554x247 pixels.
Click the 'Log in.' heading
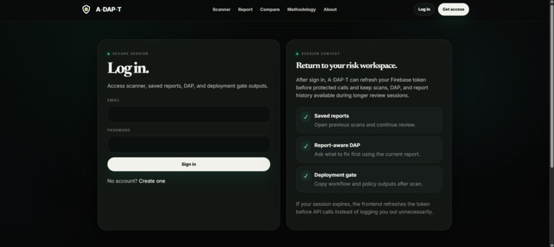point(129,68)
